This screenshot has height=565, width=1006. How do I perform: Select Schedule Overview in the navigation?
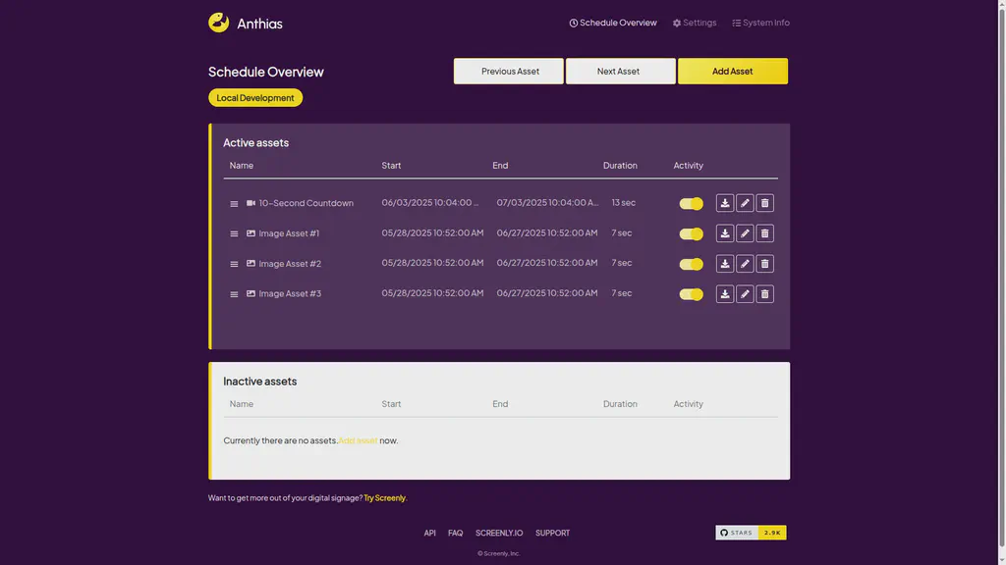tap(613, 22)
